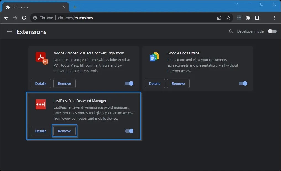The width and height of the screenshot is (281, 171).
Task: Open a new browser tab
Action: 75,7
